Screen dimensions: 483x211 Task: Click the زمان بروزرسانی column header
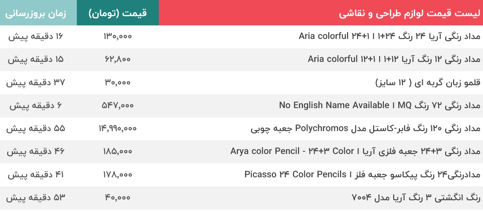click(36, 14)
